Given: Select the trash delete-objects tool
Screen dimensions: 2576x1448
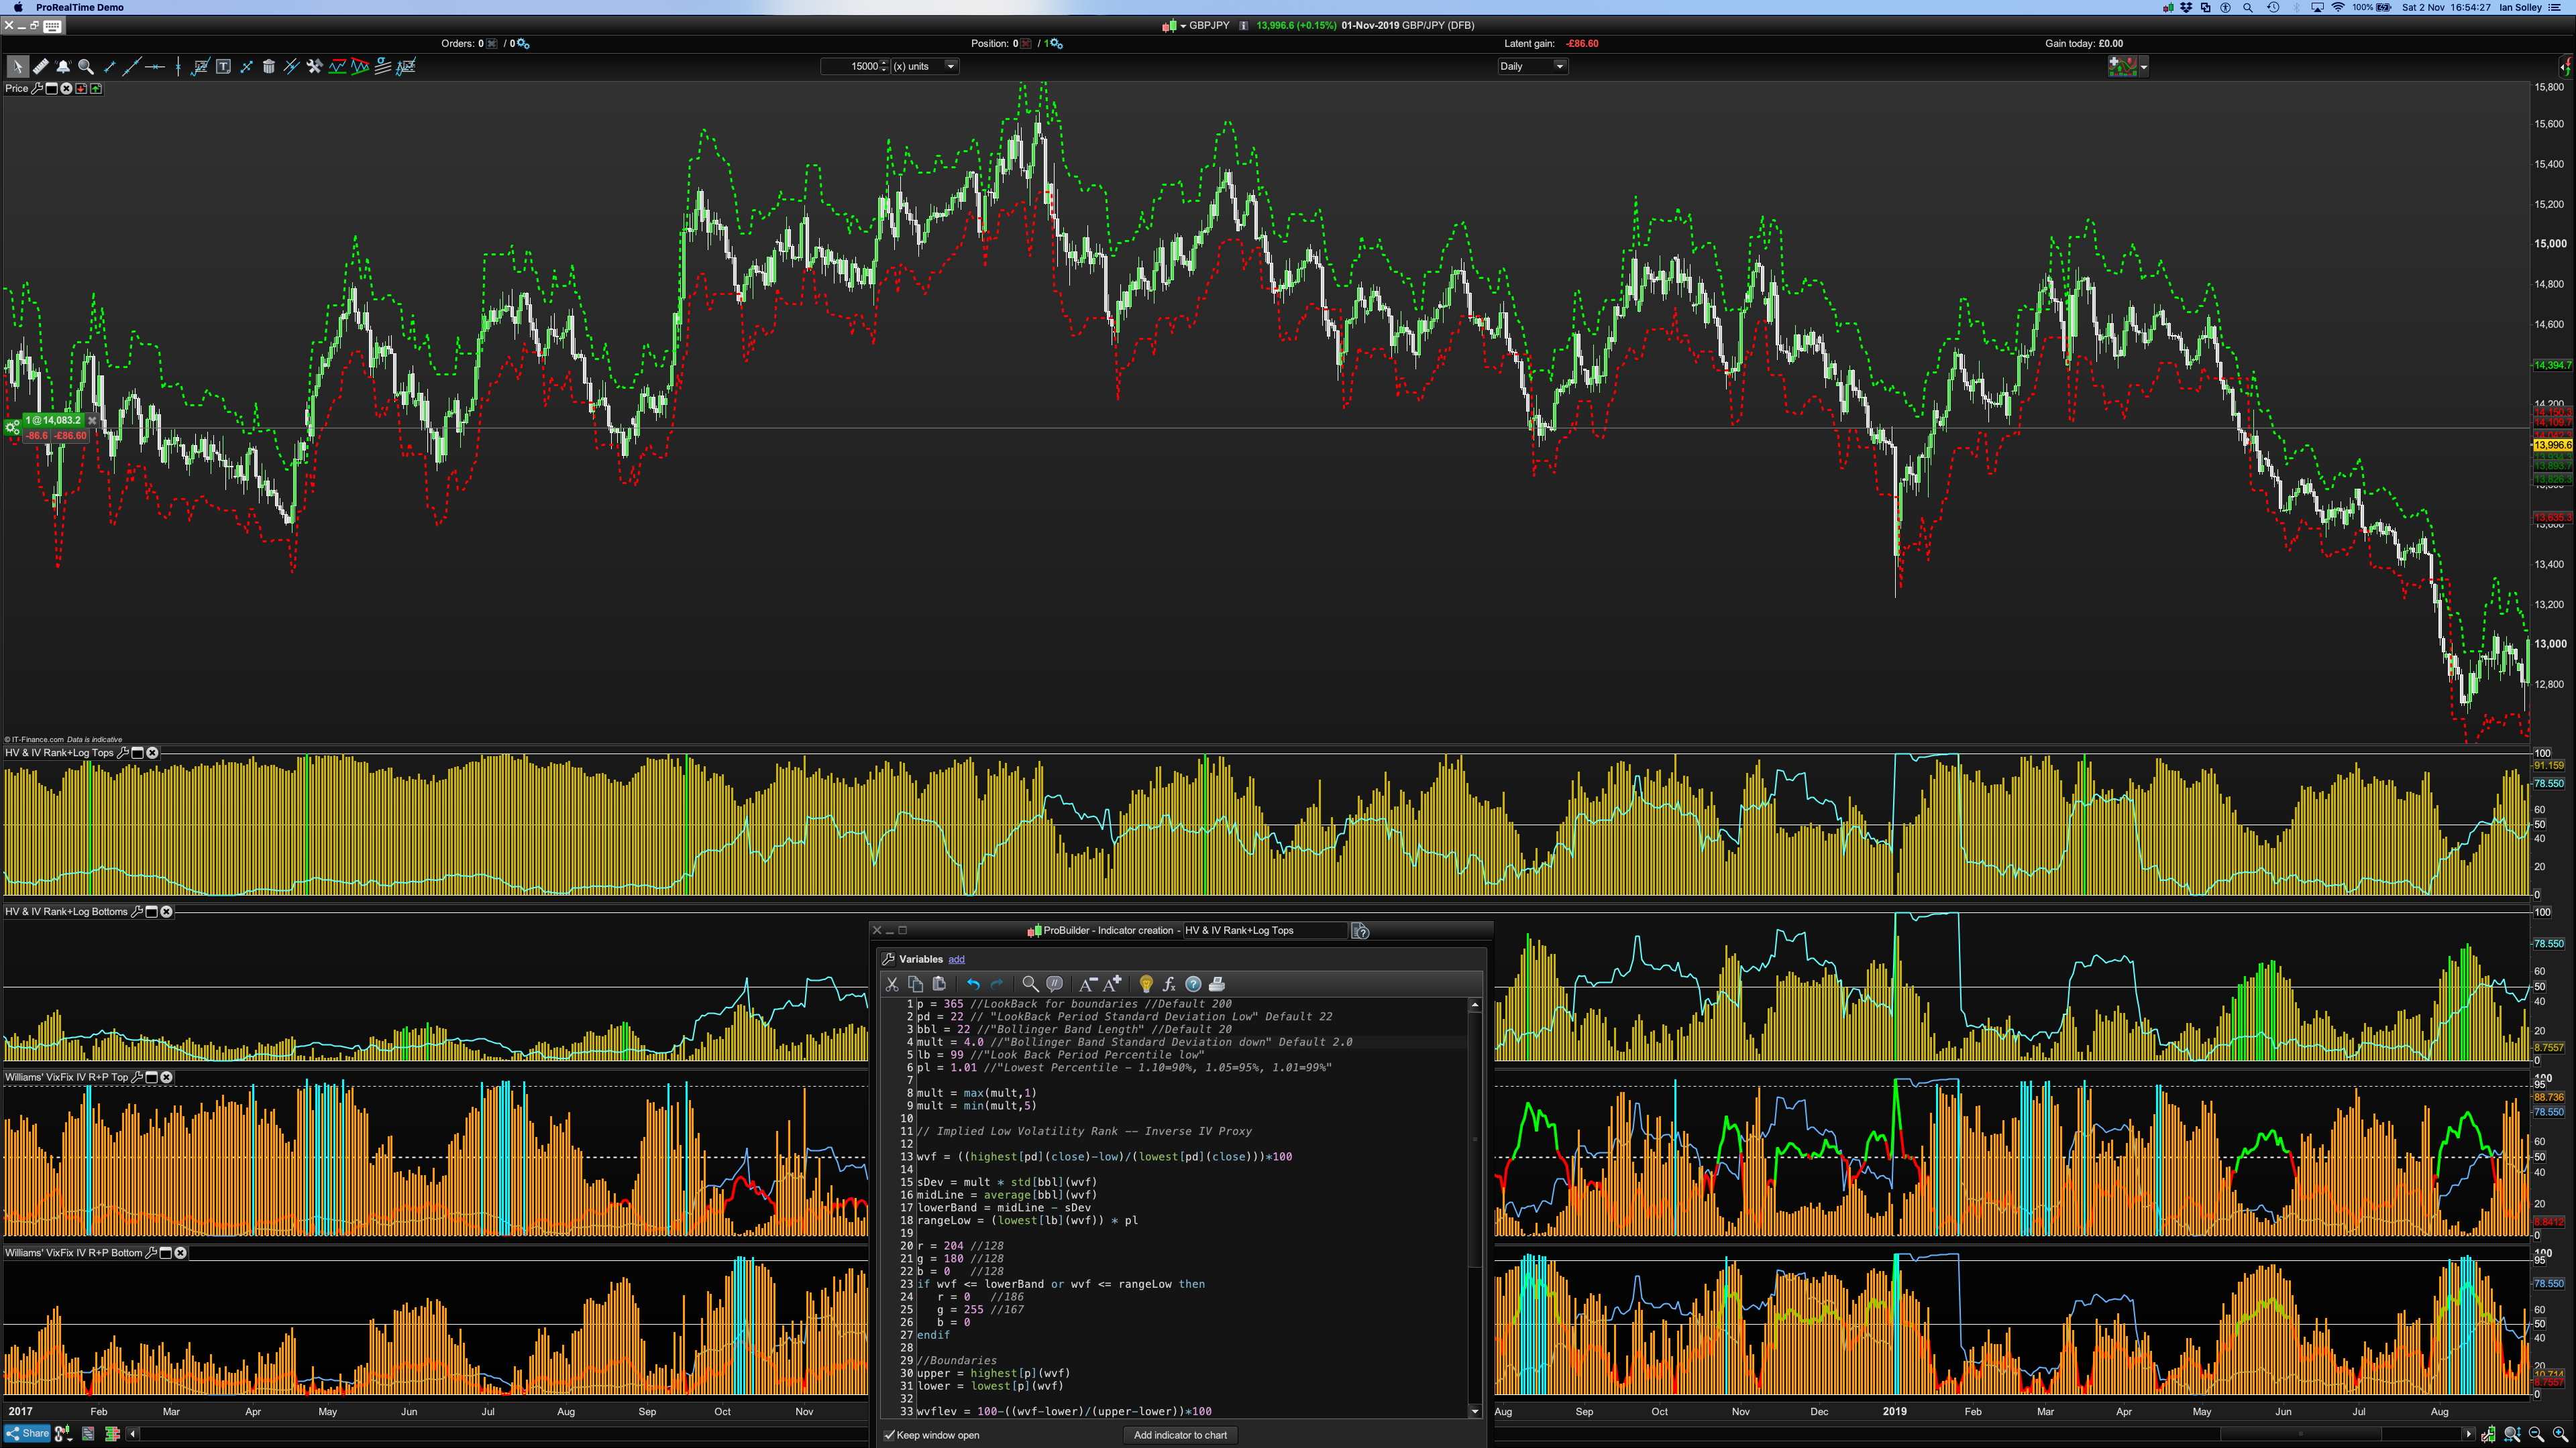Looking at the screenshot, I should pos(268,67).
